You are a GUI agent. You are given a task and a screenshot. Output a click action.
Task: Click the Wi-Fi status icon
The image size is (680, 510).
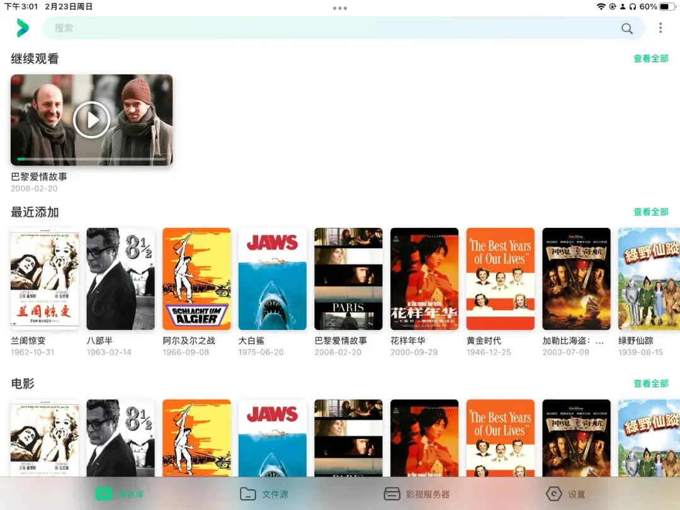[x=601, y=6]
